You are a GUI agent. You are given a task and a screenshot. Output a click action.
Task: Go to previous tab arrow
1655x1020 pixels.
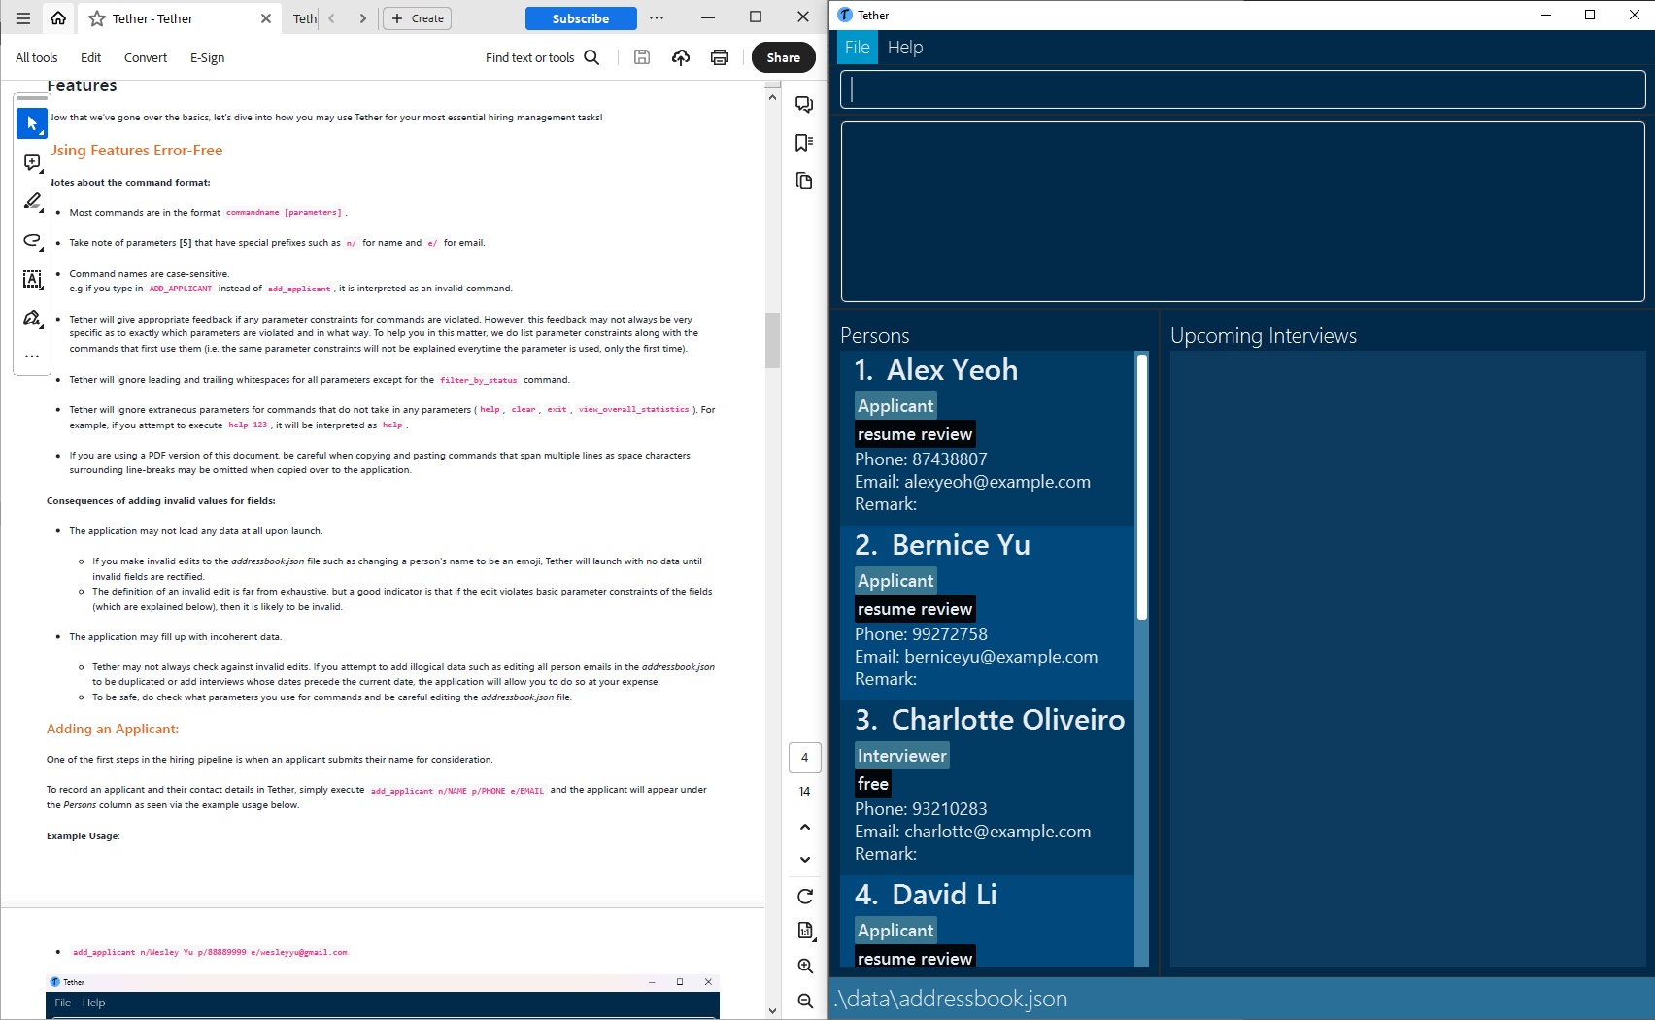coord(331,18)
